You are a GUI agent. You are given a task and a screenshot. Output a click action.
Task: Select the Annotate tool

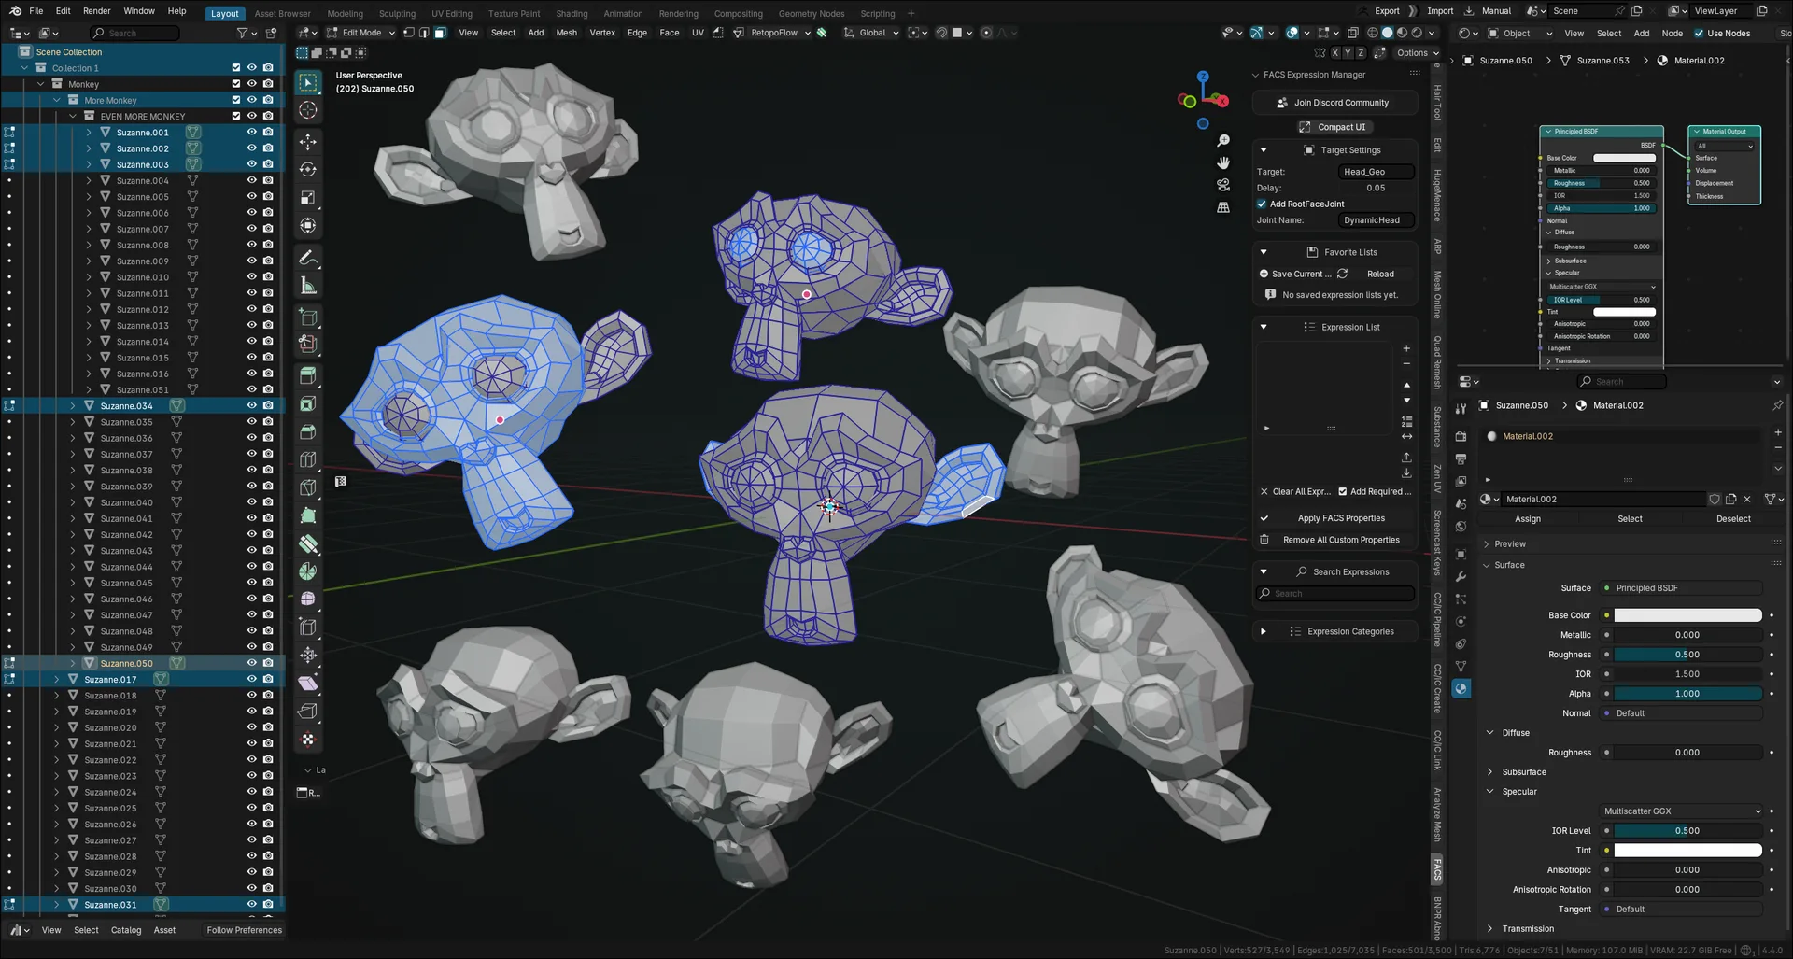pos(308,258)
